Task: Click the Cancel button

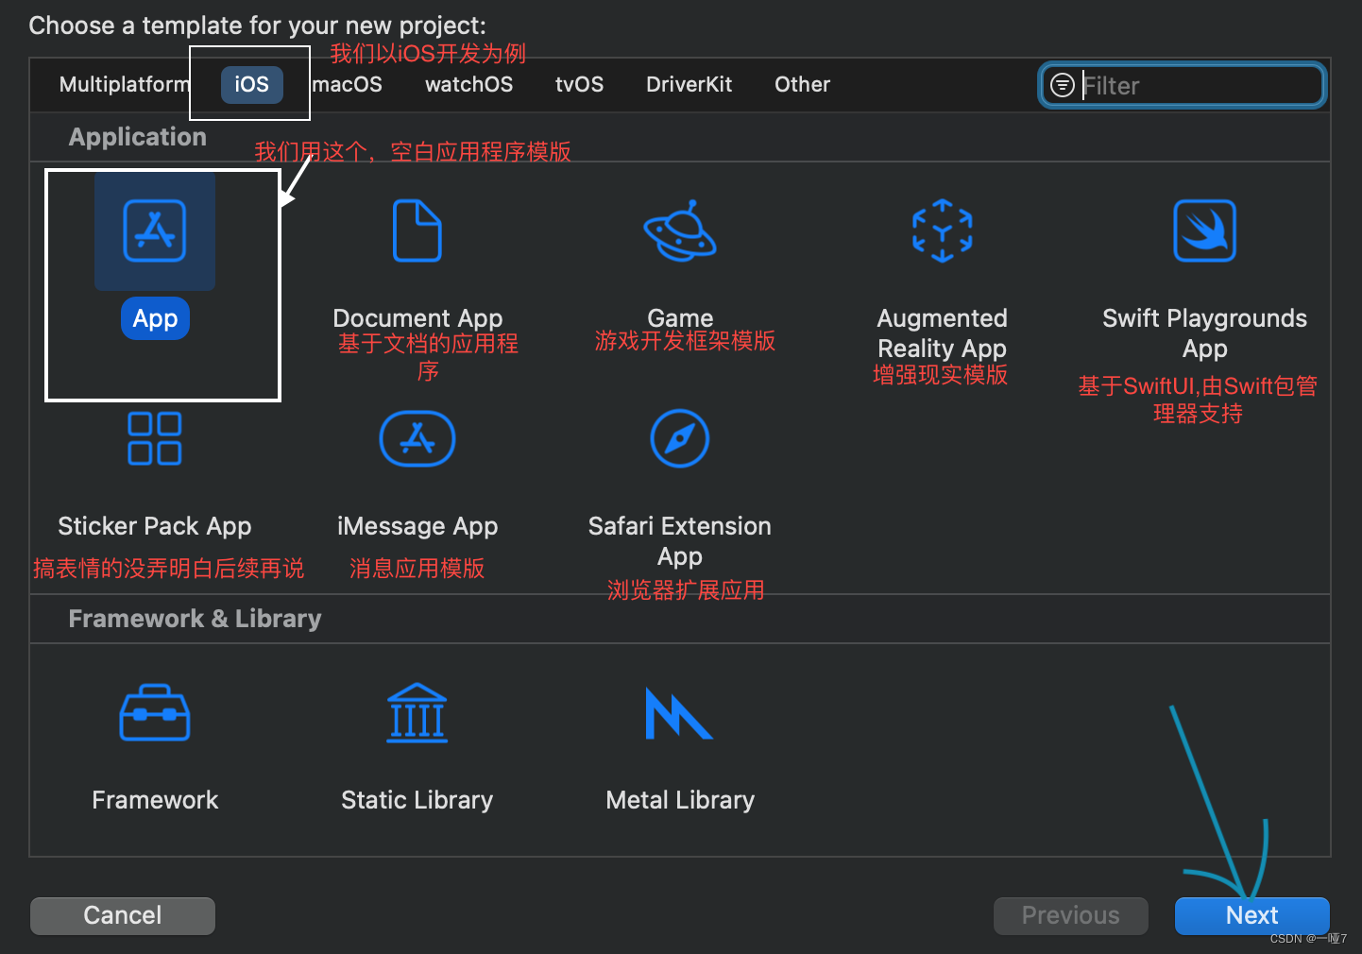Action: pyautogui.click(x=123, y=915)
